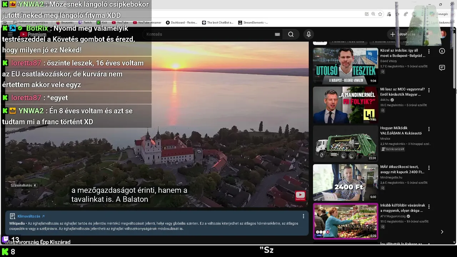
Task: Open the Twitch bookmark in bookmarks bar
Action: click(85, 22)
